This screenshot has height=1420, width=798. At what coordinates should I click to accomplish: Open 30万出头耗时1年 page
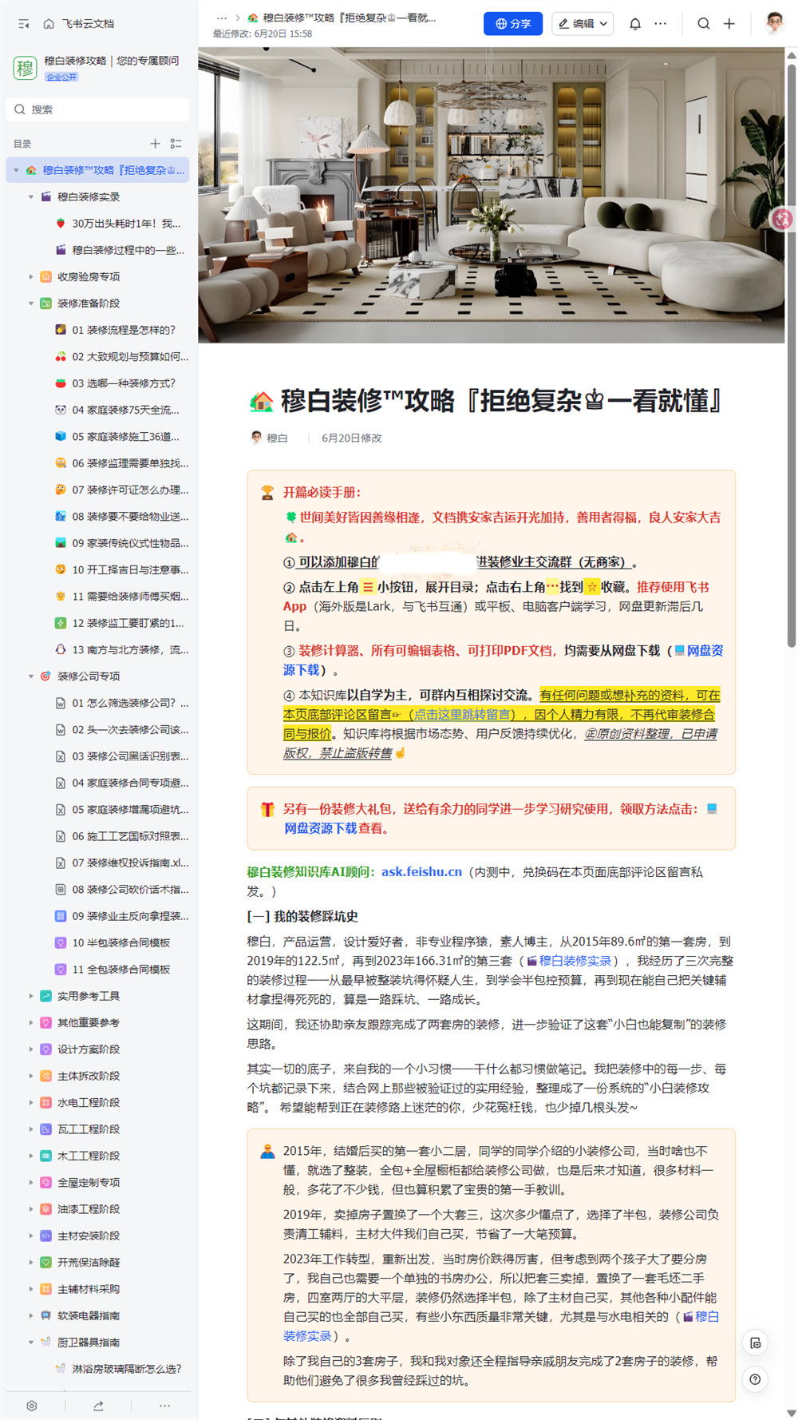click(126, 224)
